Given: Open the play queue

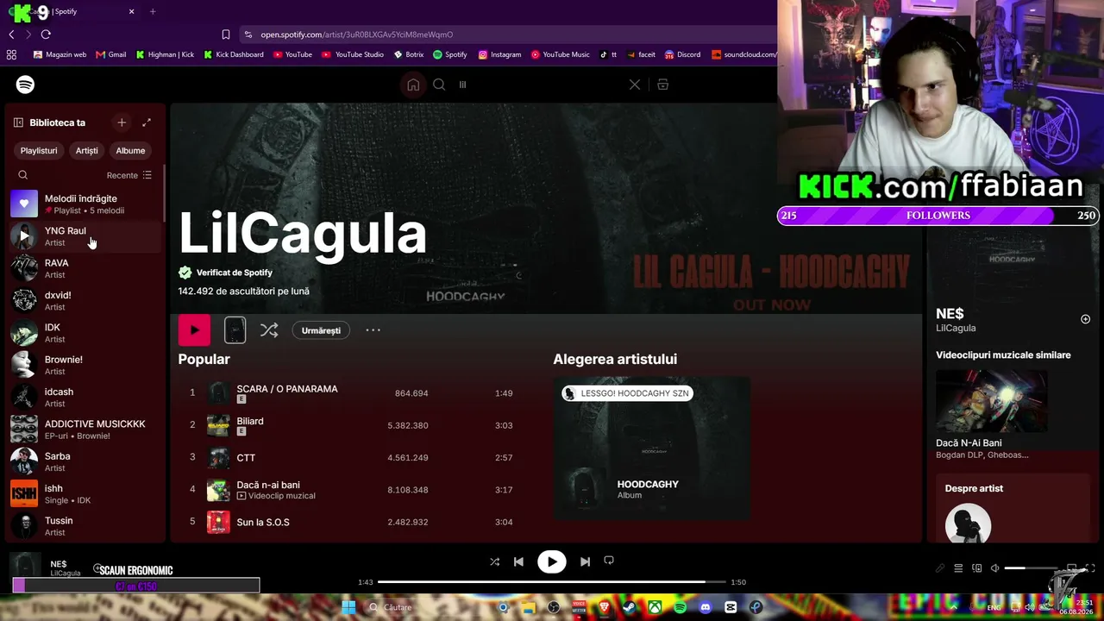Looking at the screenshot, I should point(958,568).
